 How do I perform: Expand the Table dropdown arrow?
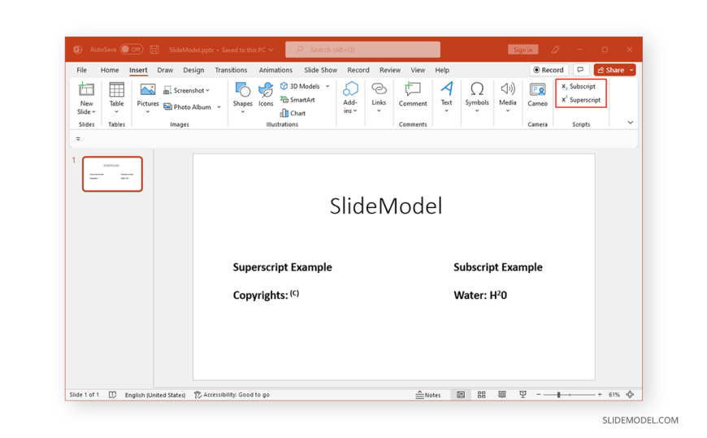click(x=116, y=112)
